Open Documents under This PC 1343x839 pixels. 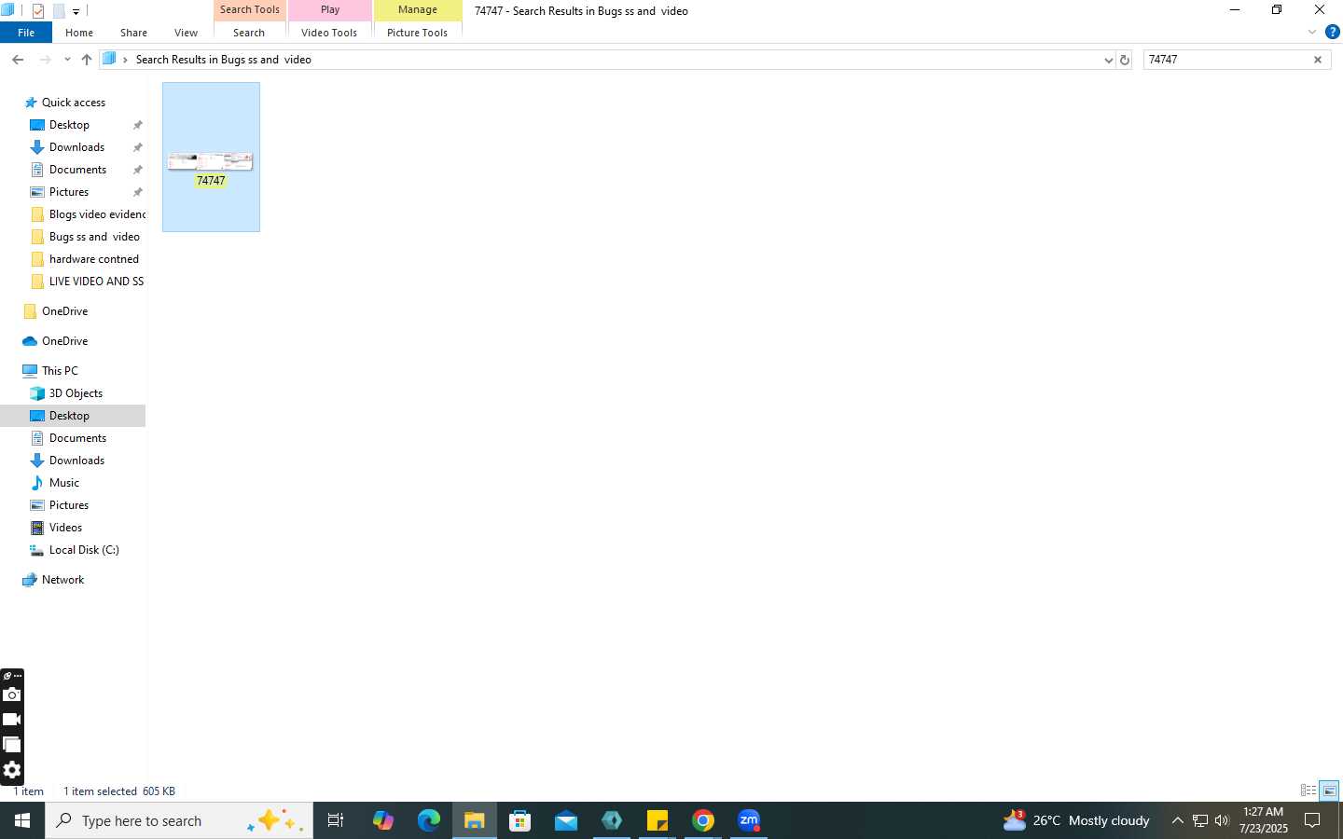[77, 438]
